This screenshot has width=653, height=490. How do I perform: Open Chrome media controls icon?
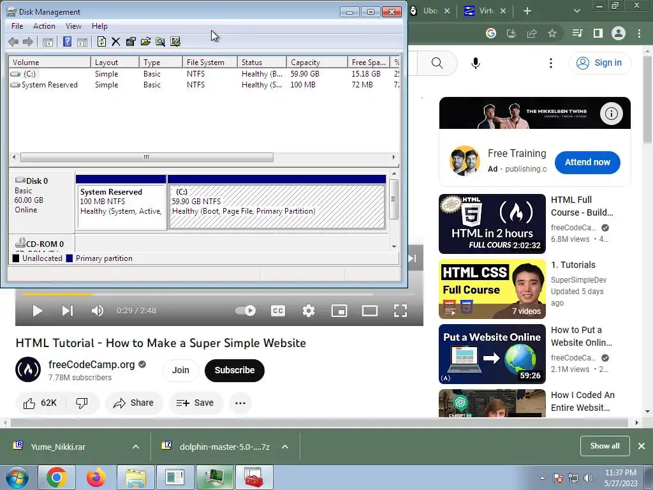point(577,33)
